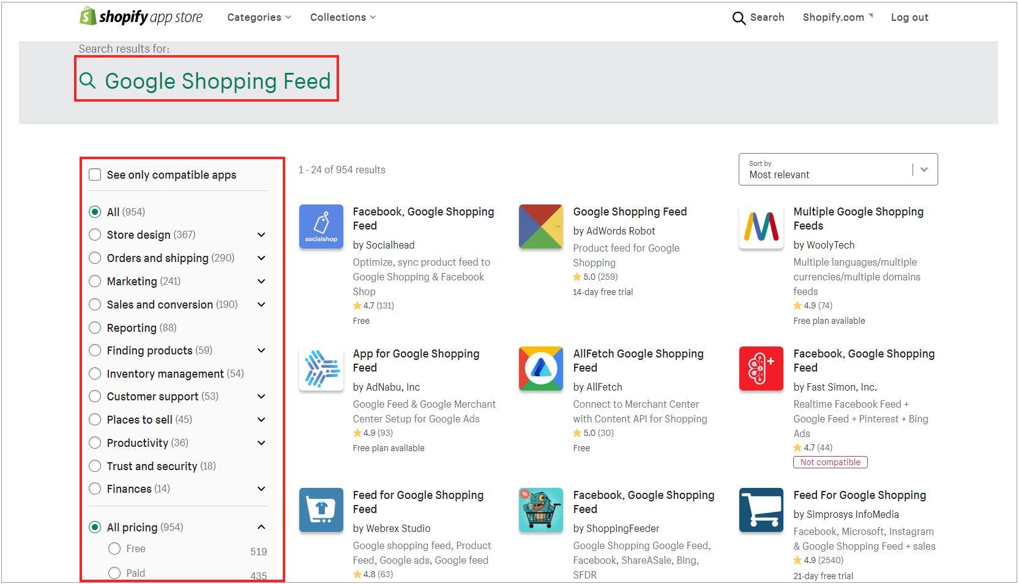This screenshot has height=584, width=1019.
Task: Open the Socialhead socialshop app icon
Action: (x=321, y=226)
